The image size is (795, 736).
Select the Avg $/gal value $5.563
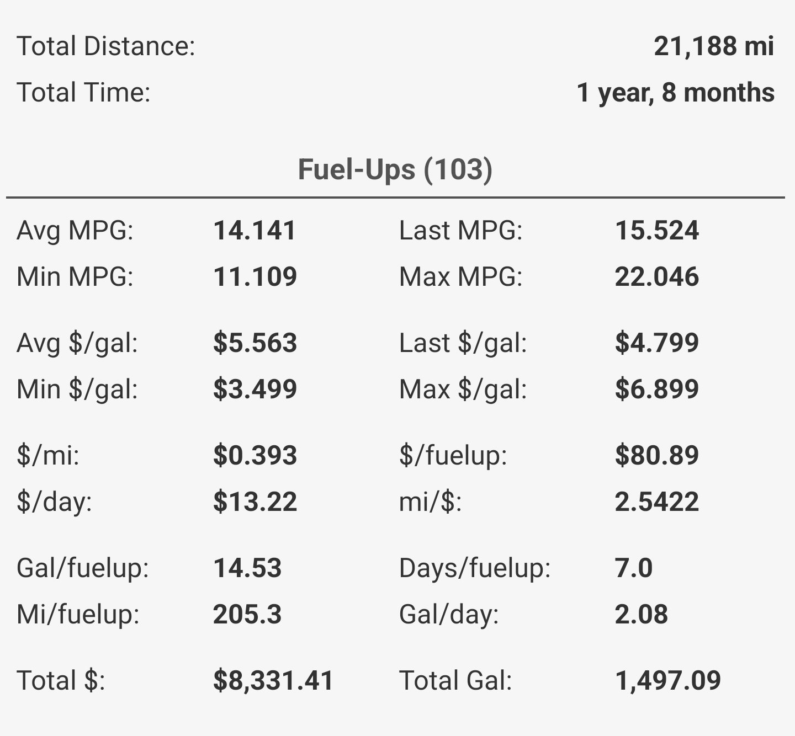(255, 343)
